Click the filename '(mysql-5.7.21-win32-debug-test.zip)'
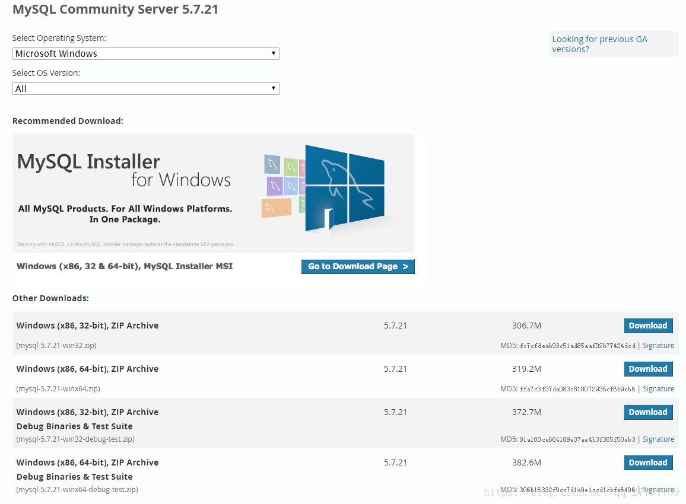This screenshot has width=686, height=504. tap(75, 439)
